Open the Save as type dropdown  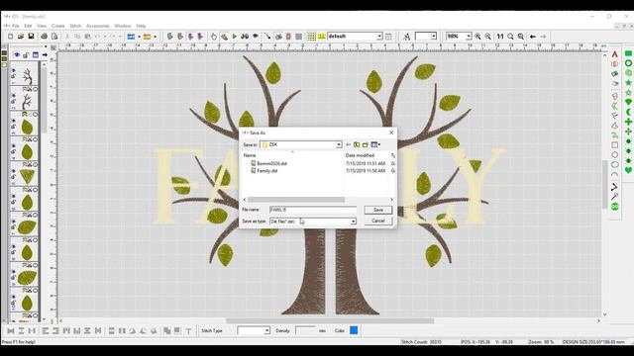353,222
